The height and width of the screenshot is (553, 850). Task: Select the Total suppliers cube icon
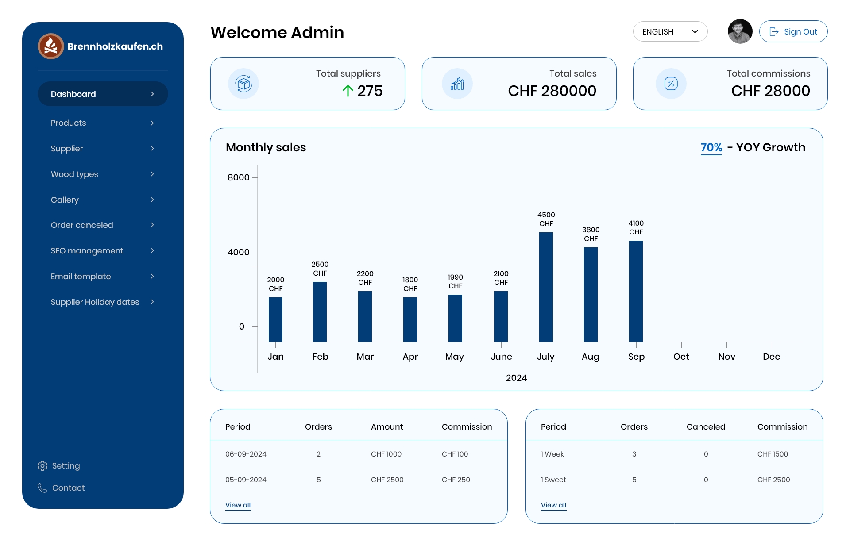243,83
